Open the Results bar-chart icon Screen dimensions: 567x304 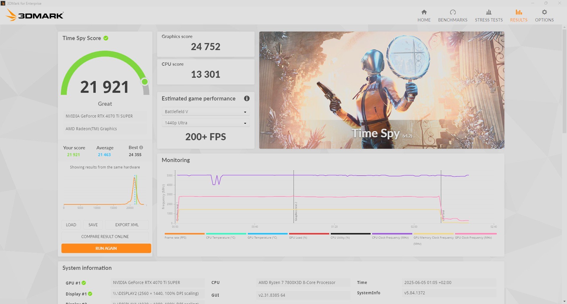519,12
